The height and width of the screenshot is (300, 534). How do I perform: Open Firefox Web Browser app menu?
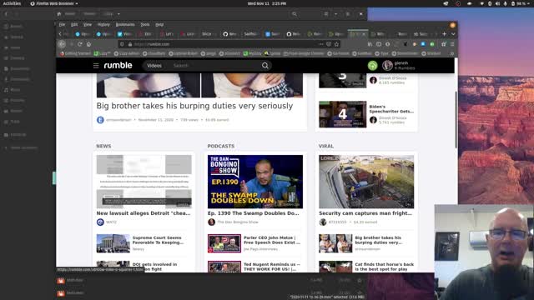[x=54, y=3]
